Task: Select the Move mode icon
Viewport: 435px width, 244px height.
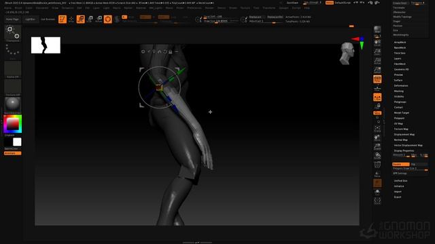Action: (x=81, y=19)
